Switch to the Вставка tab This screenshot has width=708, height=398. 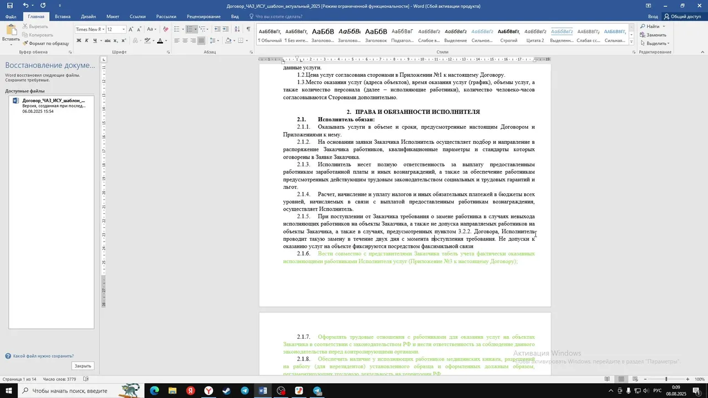point(63,17)
